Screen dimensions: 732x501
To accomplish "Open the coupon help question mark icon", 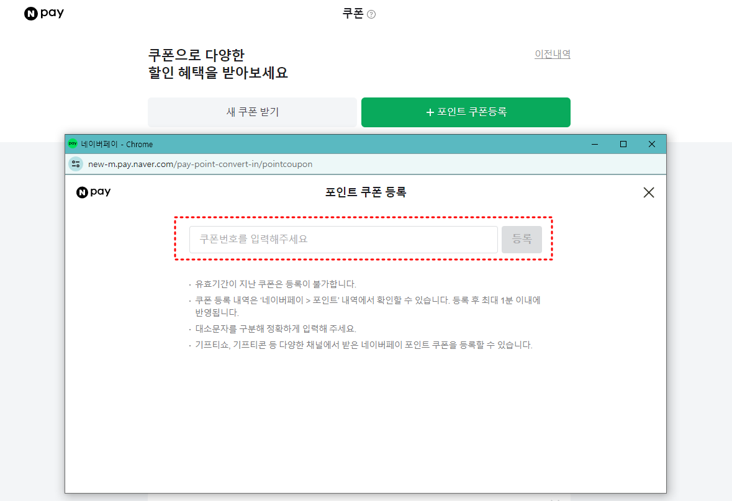I will coord(371,14).
